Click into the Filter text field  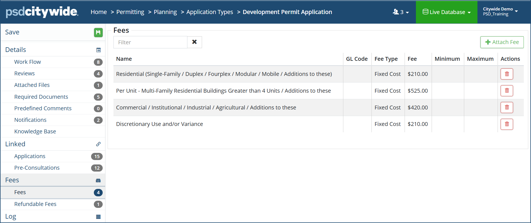coord(150,42)
